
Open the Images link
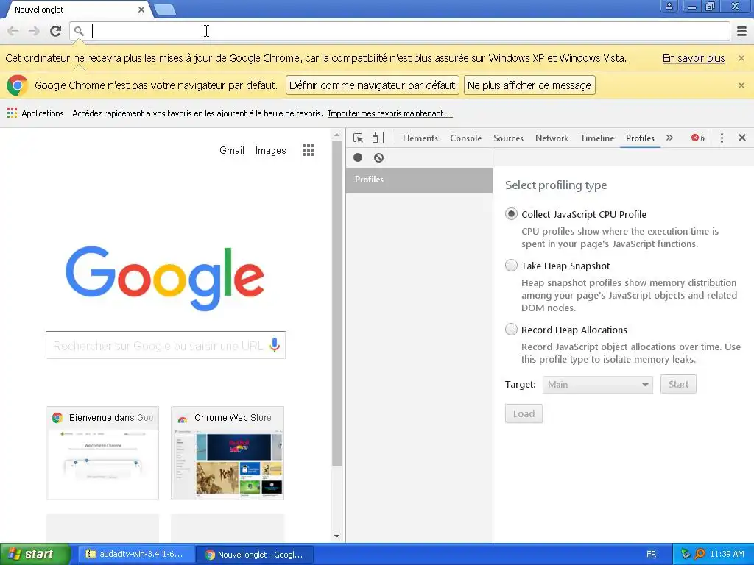[270, 150]
